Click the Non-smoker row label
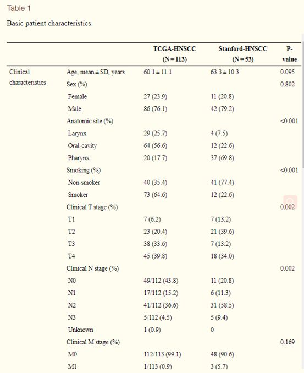 coord(84,183)
